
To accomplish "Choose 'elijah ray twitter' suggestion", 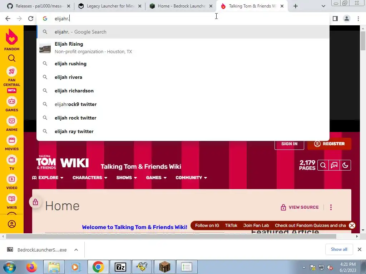I will (x=183, y=131).
